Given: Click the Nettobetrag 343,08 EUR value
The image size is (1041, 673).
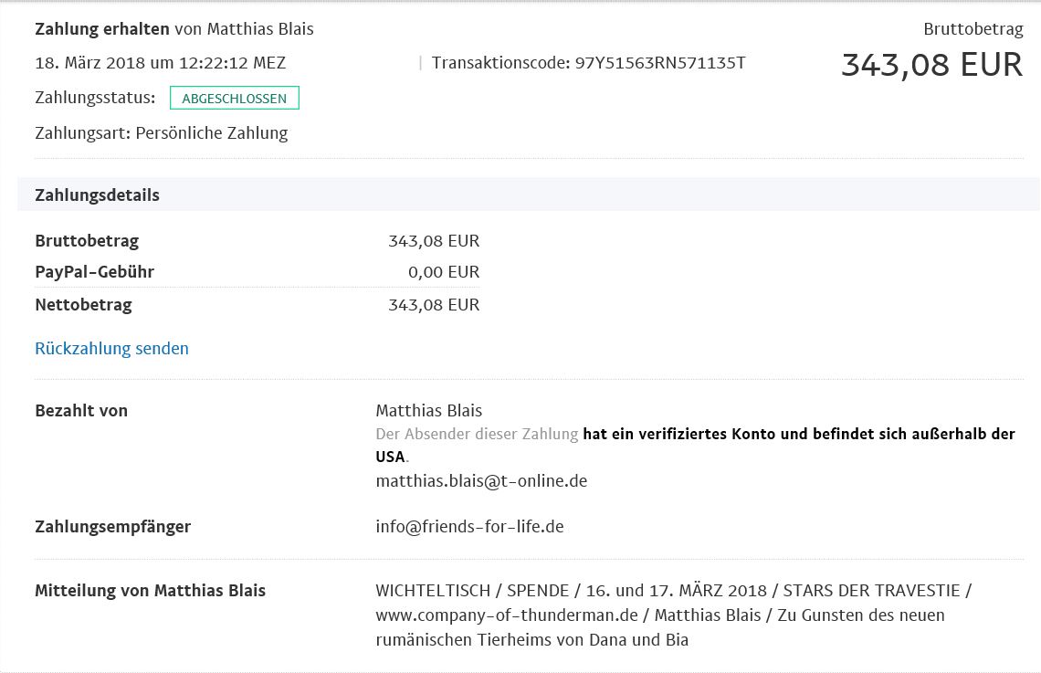Looking at the screenshot, I should pos(434,305).
